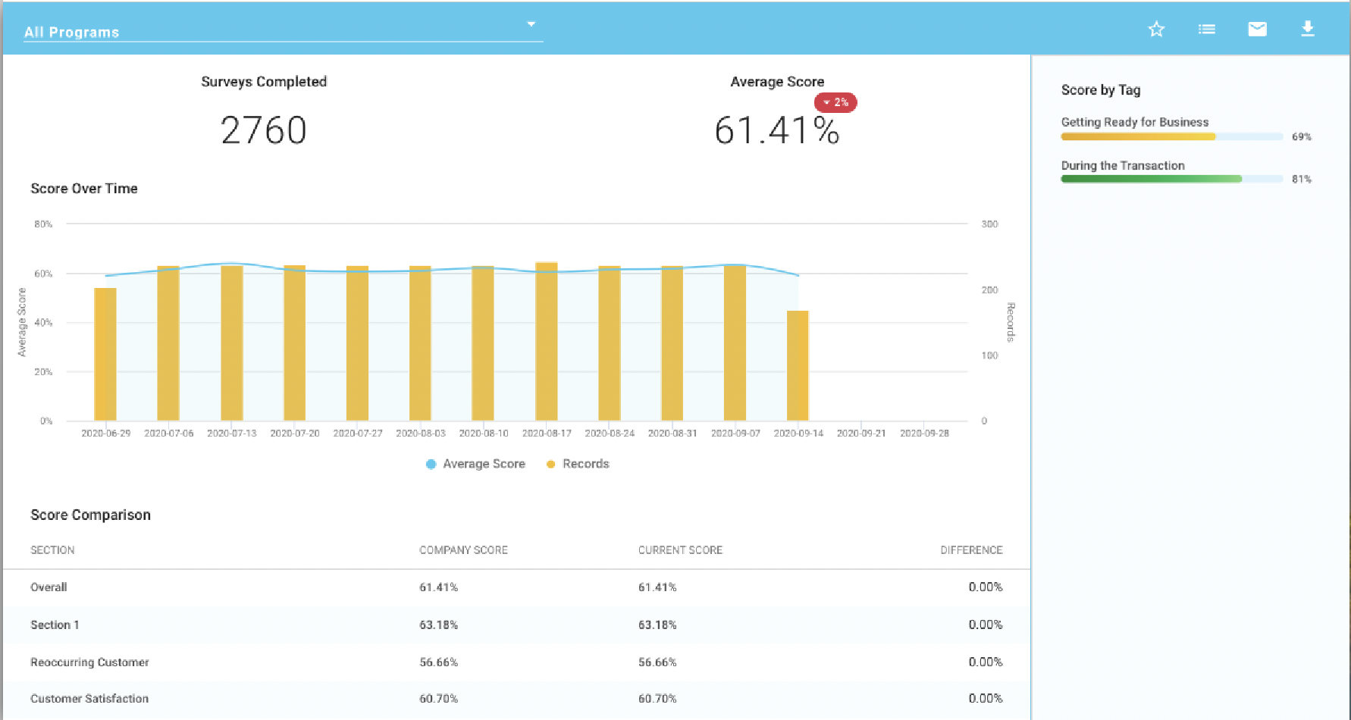Open the list view icon
1351x720 pixels.
(x=1207, y=30)
